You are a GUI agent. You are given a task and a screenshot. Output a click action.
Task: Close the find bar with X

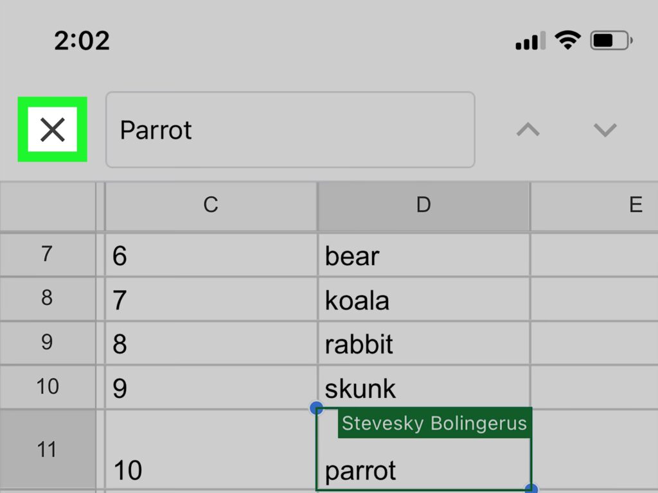pyautogui.click(x=52, y=130)
